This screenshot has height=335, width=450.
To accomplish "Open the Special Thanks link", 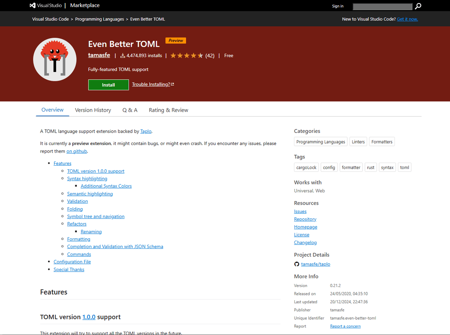I will click(x=69, y=269).
